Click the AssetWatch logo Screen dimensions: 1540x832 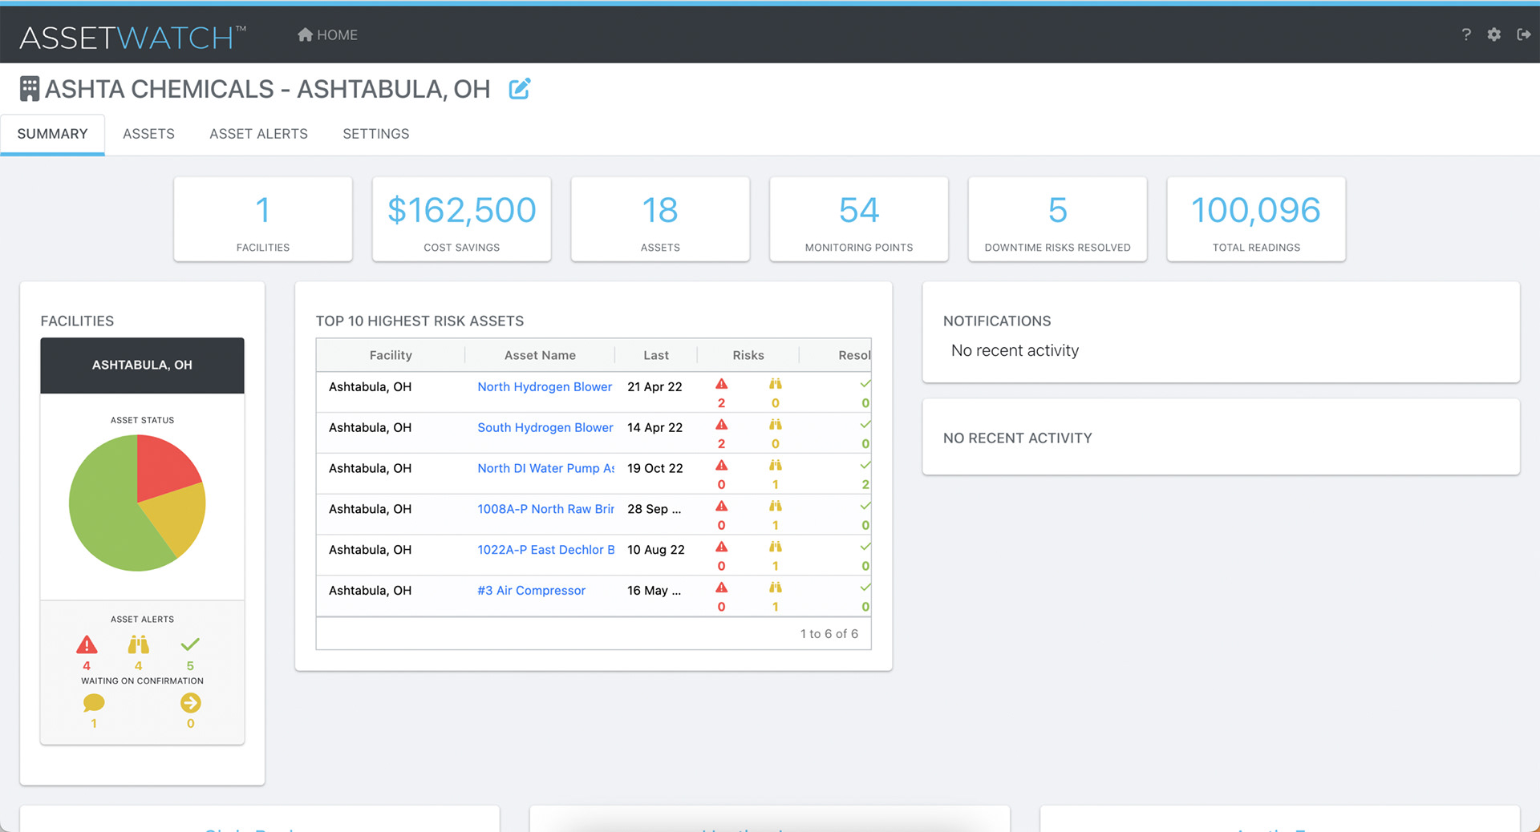pos(132,37)
